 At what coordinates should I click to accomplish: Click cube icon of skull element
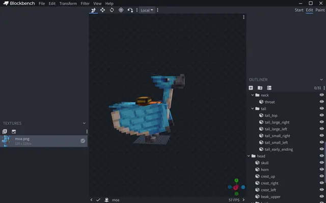257,163
